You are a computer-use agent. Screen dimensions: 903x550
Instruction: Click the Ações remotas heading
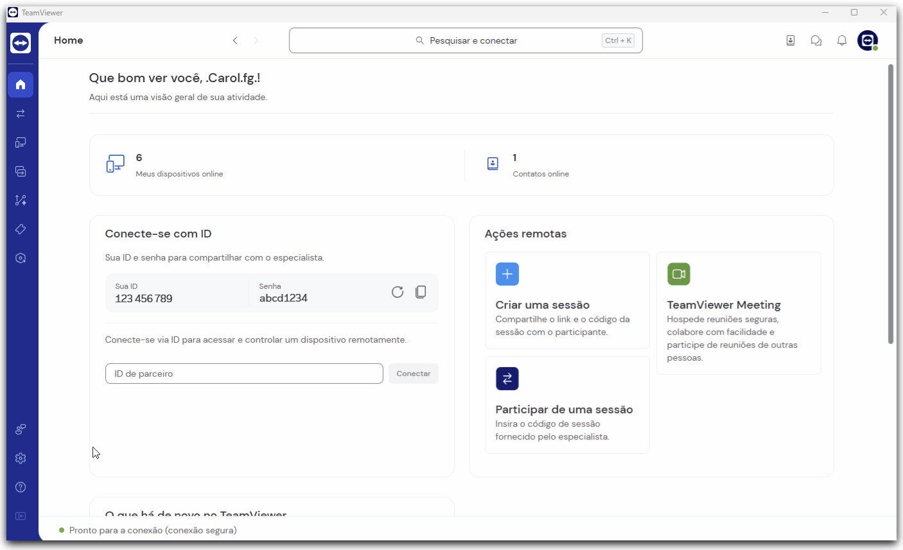pos(525,234)
